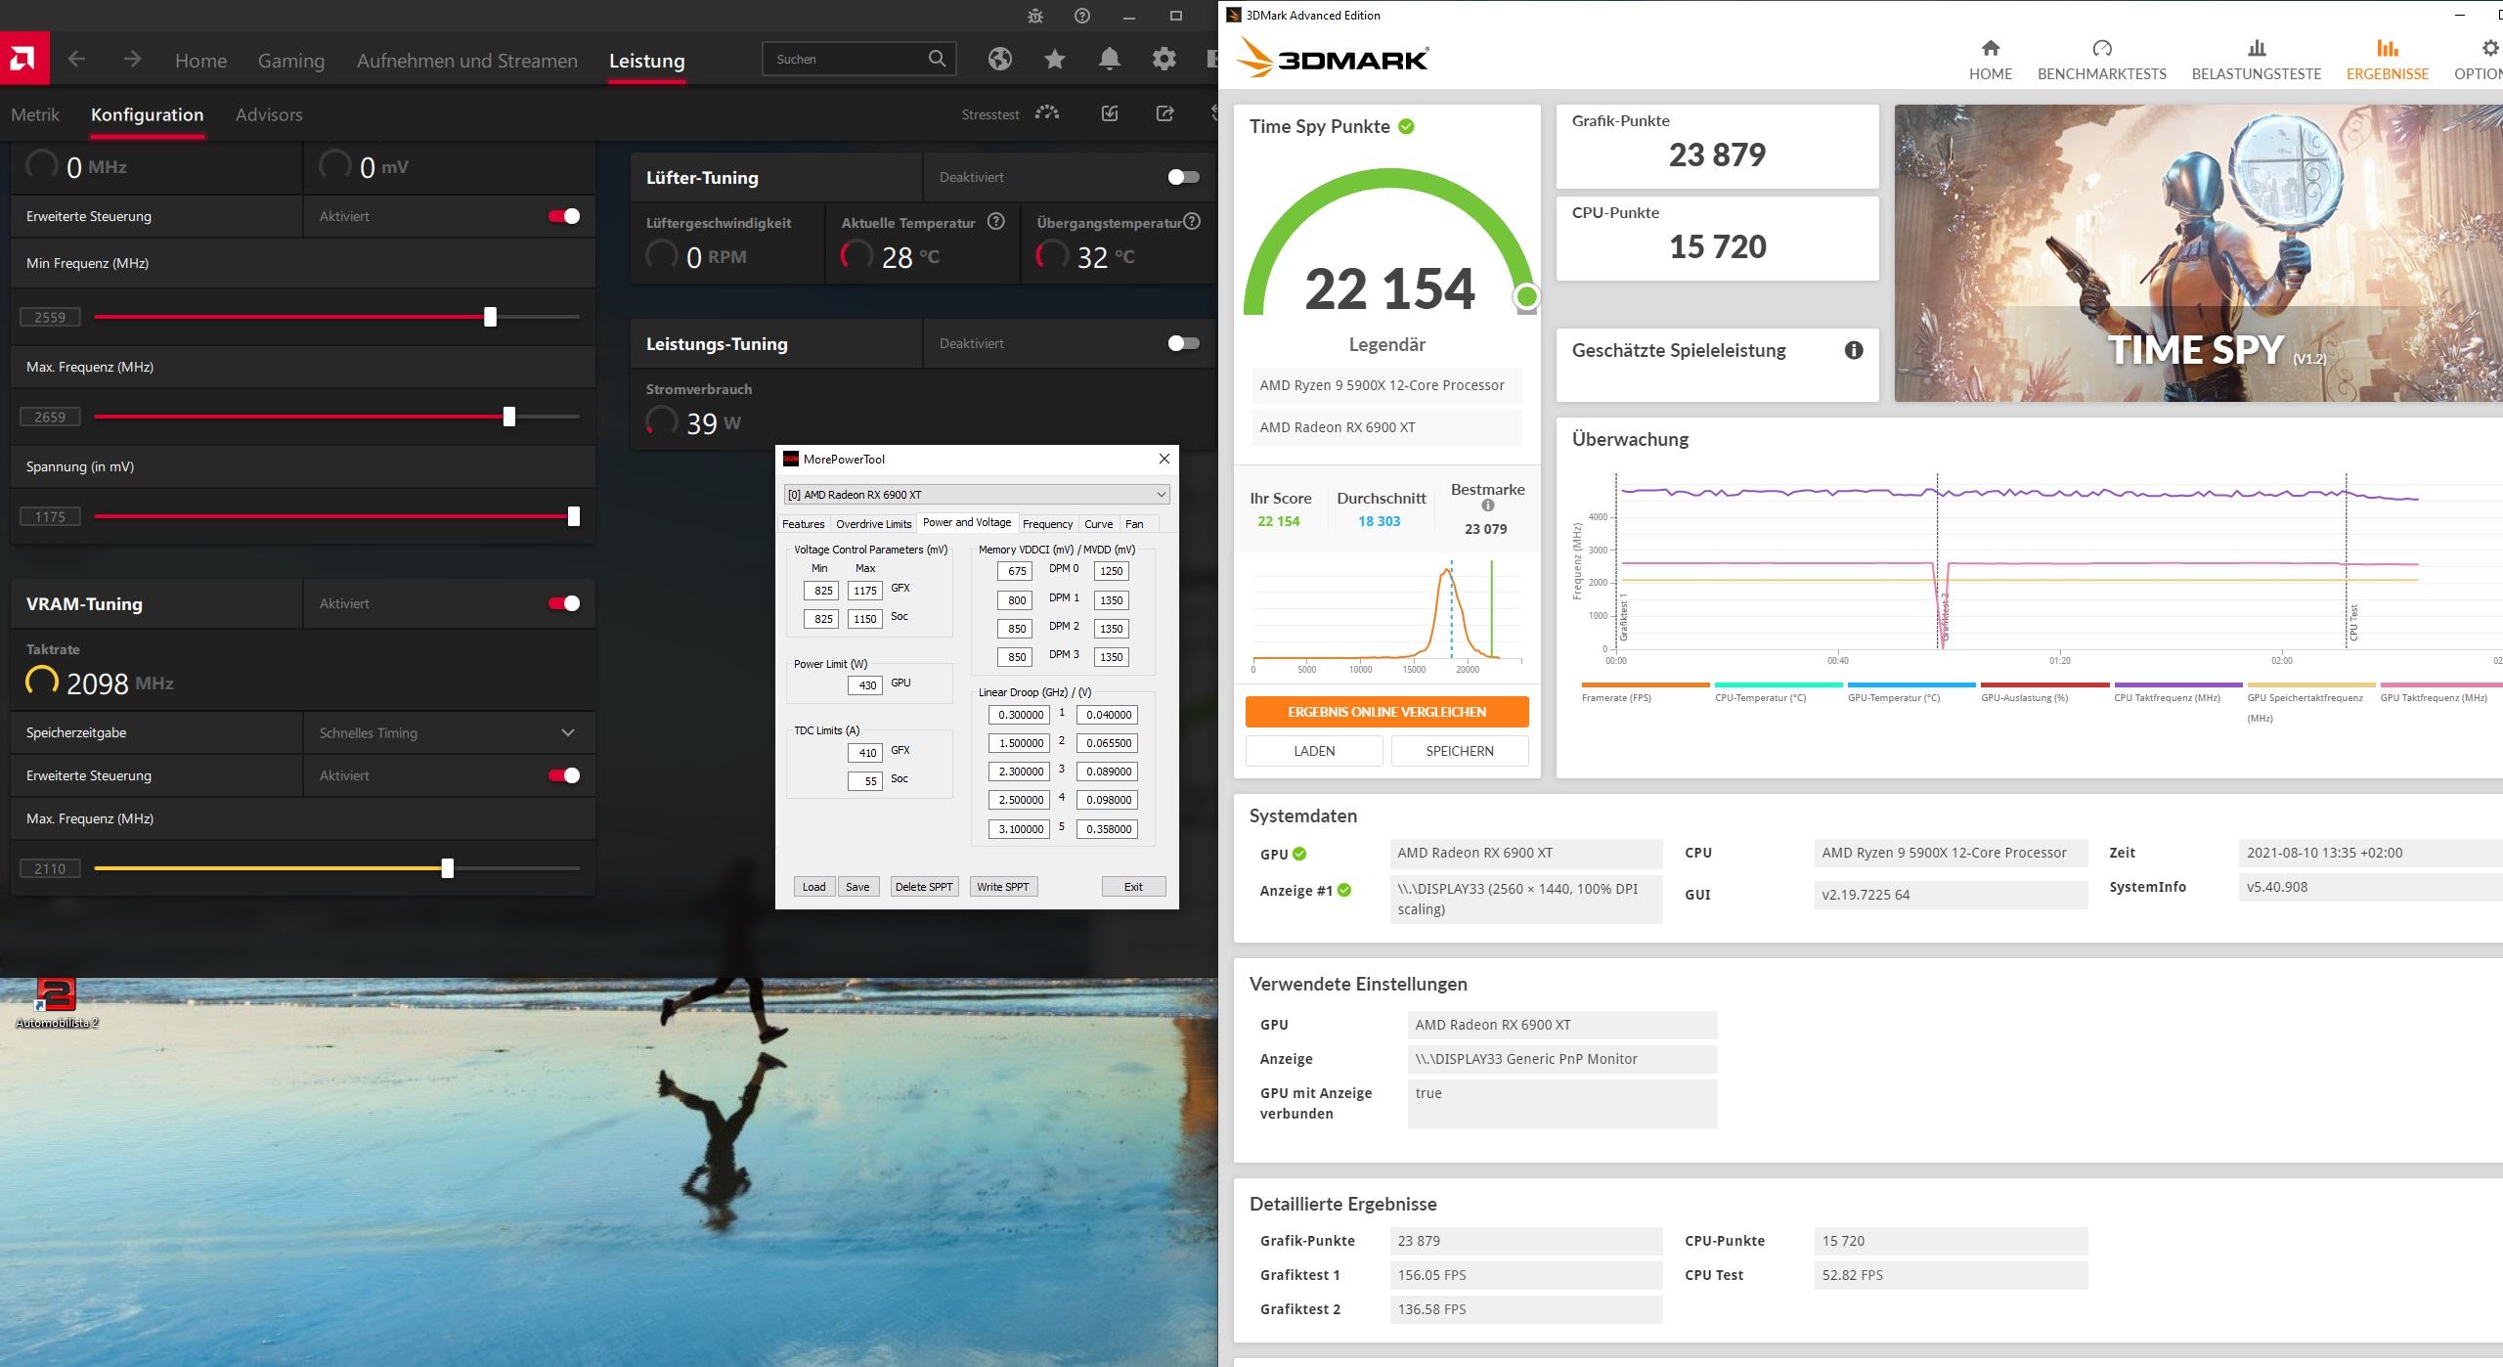The height and width of the screenshot is (1367, 2503).
Task: Open Curve tab in MorePowerTool
Action: point(1098,524)
